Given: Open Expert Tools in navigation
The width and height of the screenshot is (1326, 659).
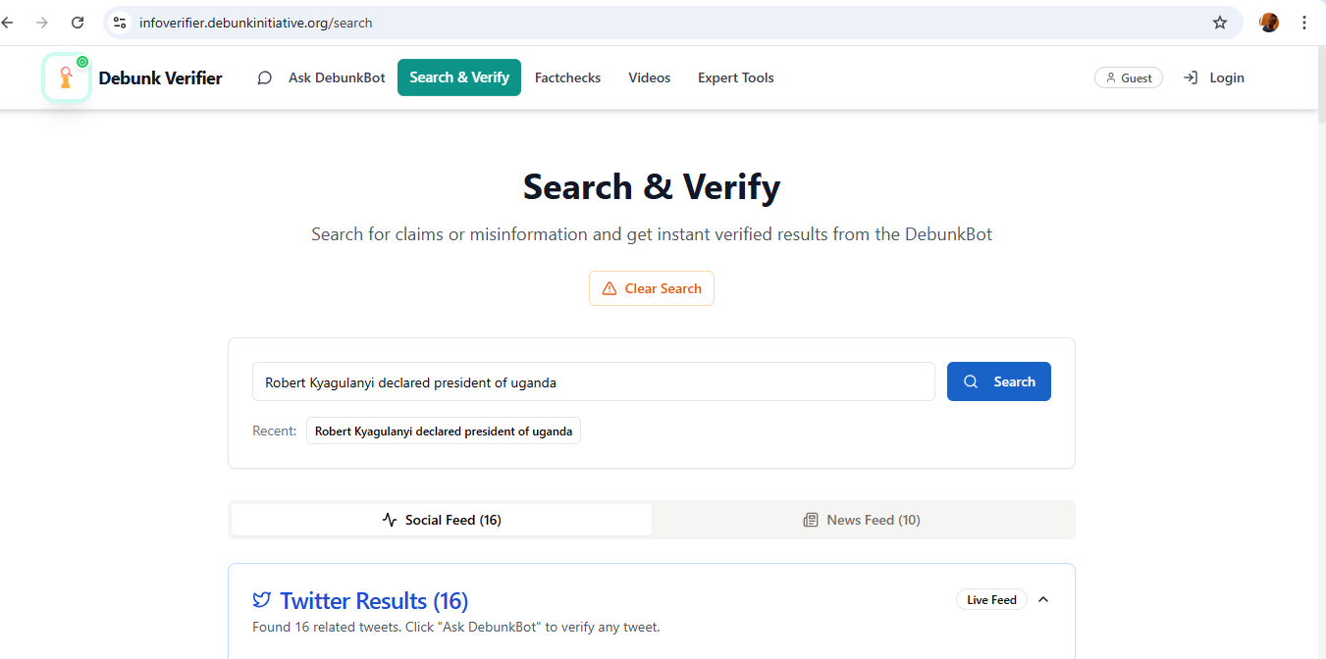Looking at the screenshot, I should [x=736, y=77].
